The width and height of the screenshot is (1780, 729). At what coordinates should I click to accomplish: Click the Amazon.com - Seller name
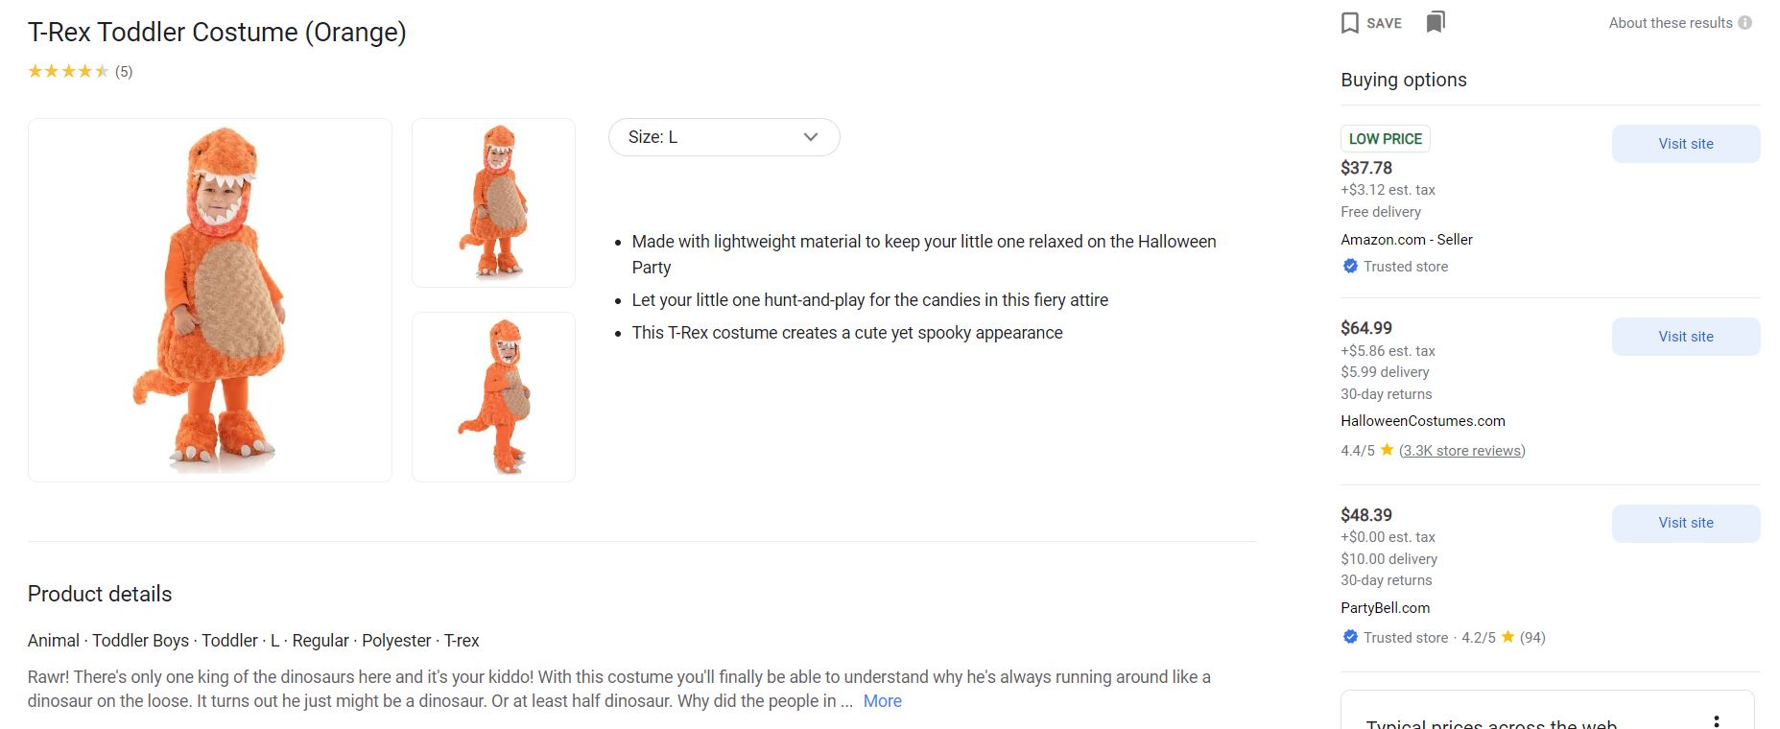1406,240
